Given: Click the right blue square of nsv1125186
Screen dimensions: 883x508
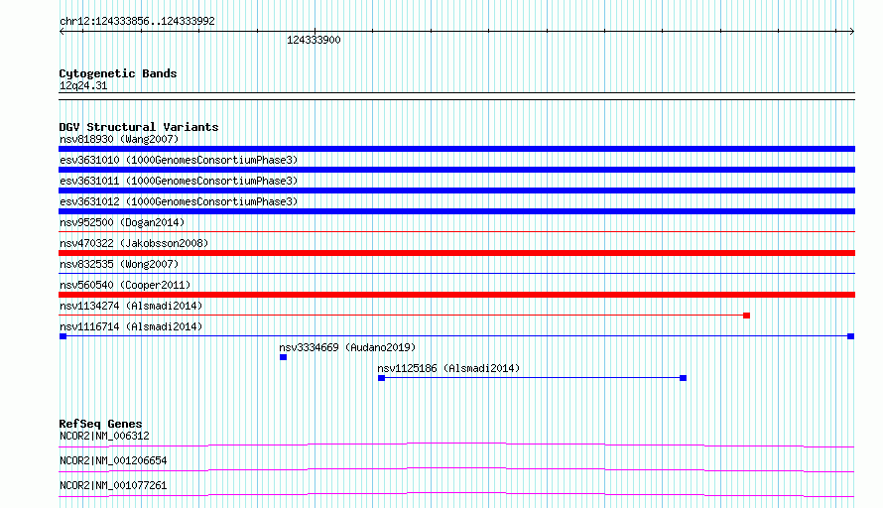Looking at the screenshot, I should [x=684, y=378].
